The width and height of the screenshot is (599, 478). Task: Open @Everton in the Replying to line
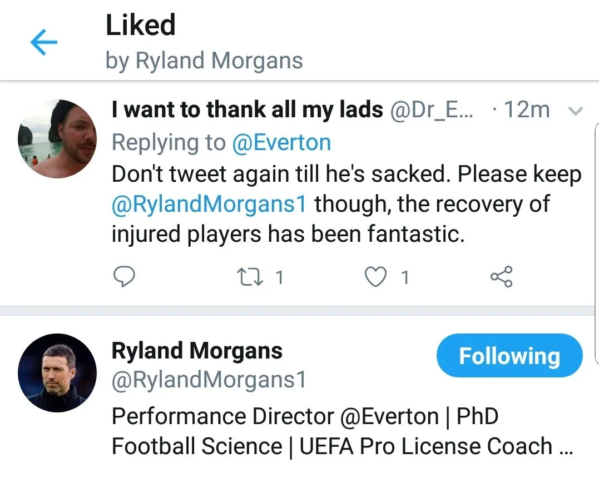(281, 143)
